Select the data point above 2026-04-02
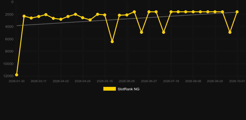 click(x=61, y=19)
